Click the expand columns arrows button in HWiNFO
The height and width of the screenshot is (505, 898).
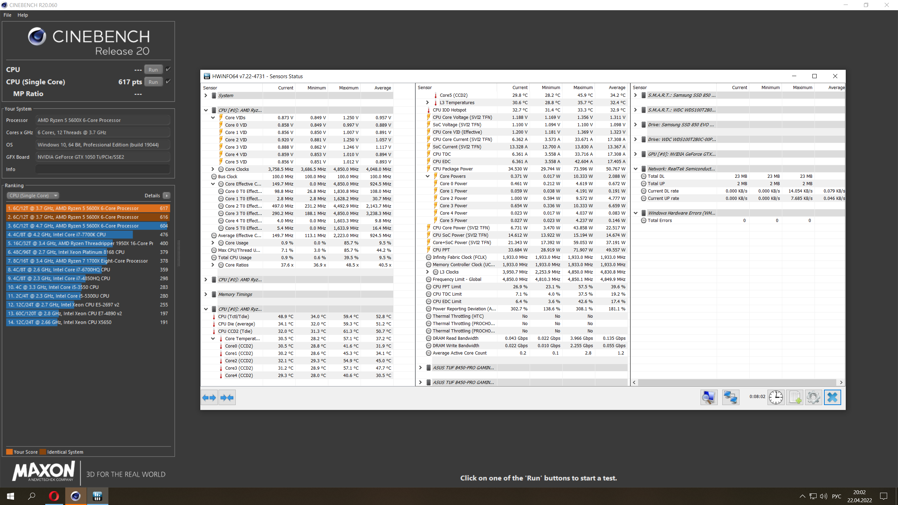[209, 398]
